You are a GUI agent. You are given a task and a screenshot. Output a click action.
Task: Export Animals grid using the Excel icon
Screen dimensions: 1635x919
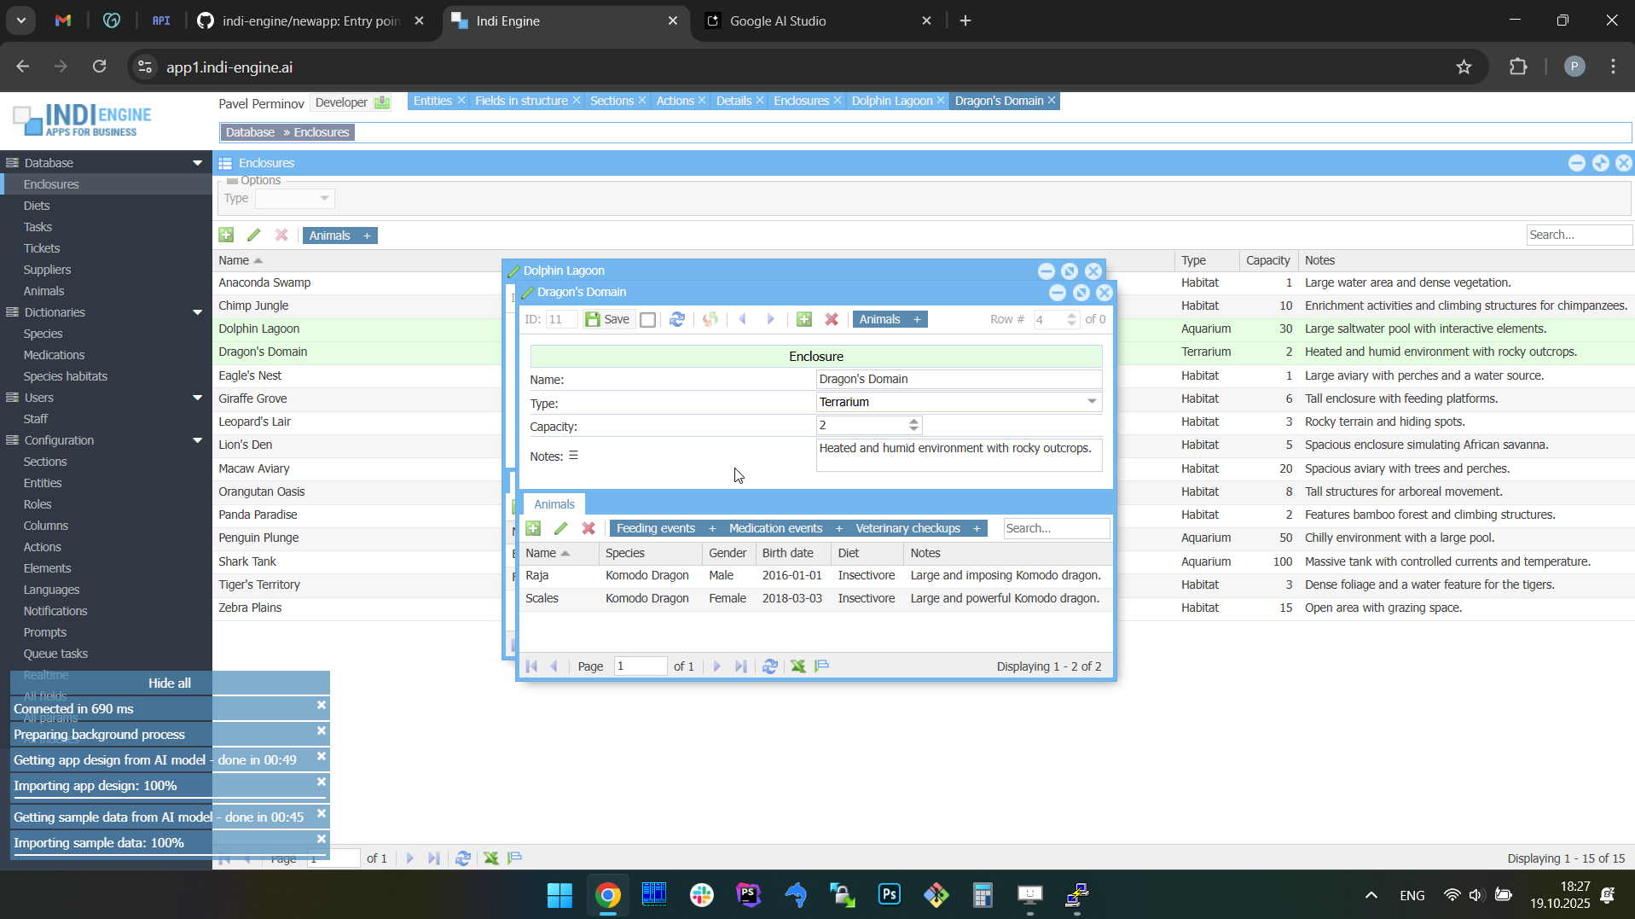click(797, 666)
